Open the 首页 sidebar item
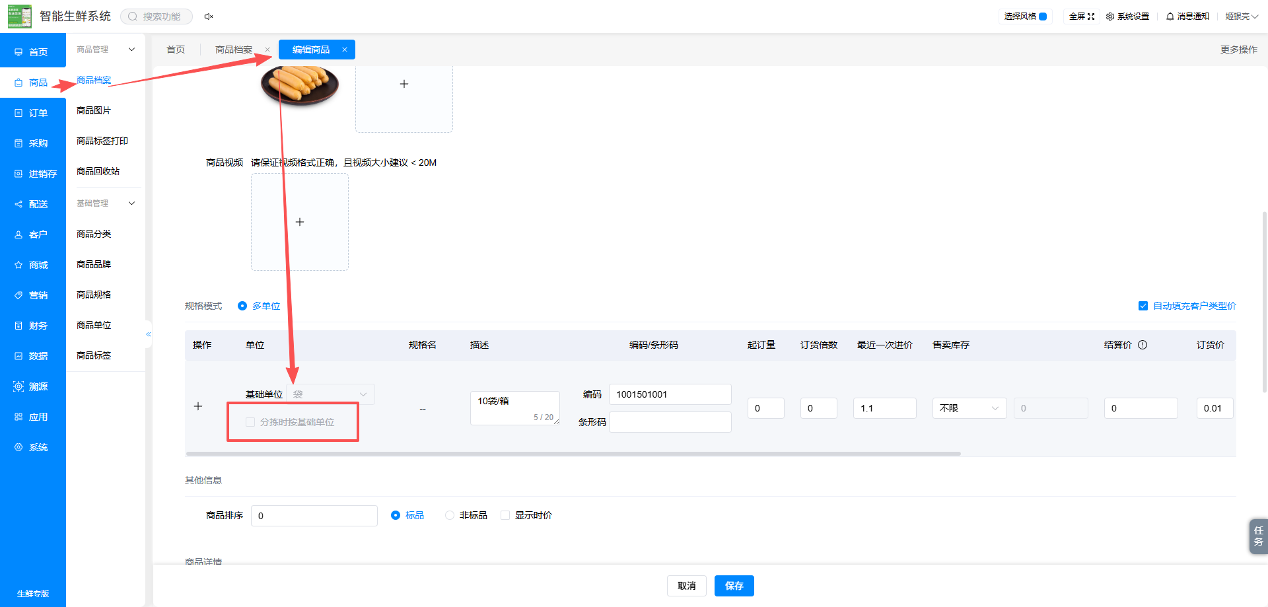This screenshot has height=607, width=1268. [x=33, y=52]
